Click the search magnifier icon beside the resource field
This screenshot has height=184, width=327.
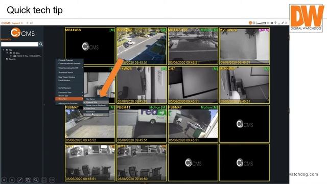click(x=41, y=44)
